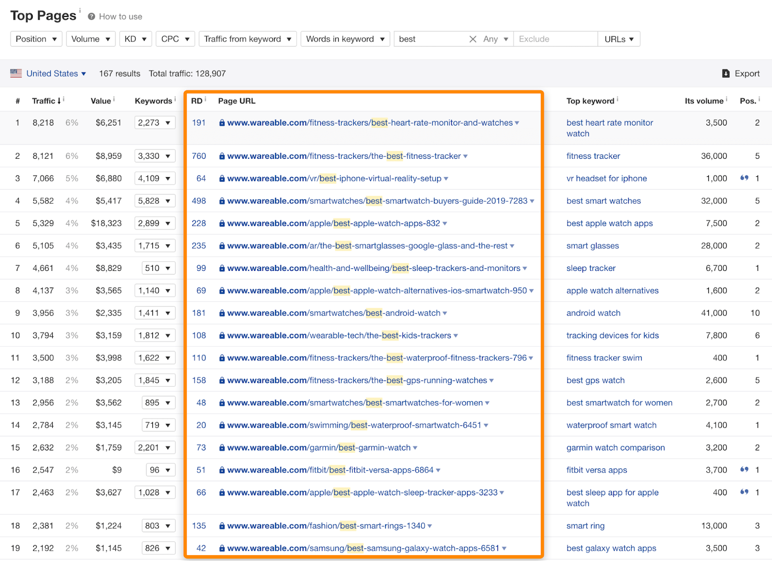Click featured snippet quote icon for fitbit versa apps
Screen dimensions: 772x561
744,470
